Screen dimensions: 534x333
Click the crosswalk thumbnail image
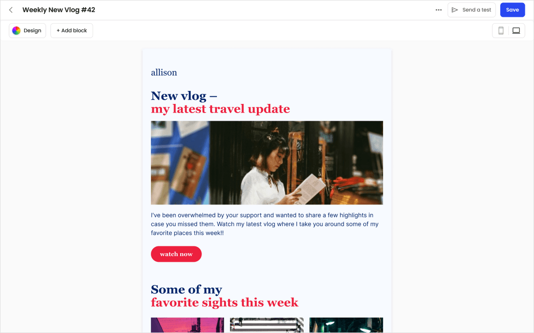tap(267, 325)
